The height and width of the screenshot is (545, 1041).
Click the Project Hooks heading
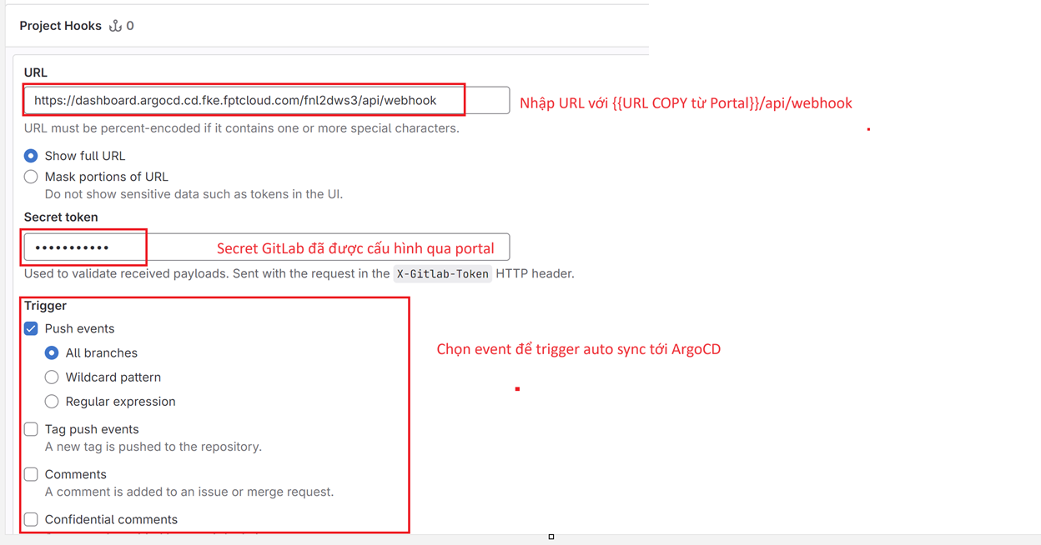[x=60, y=26]
